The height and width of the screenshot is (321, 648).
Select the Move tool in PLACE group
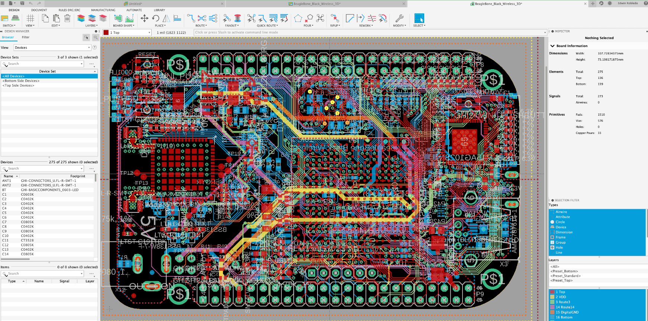pyautogui.click(x=145, y=18)
